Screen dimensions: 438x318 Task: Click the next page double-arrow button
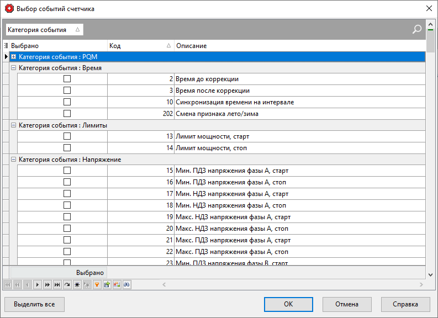pyautogui.click(x=47, y=285)
